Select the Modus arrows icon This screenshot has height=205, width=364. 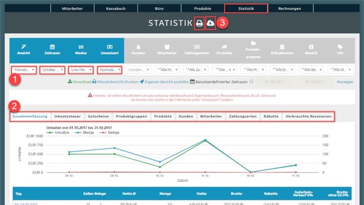point(81,47)
